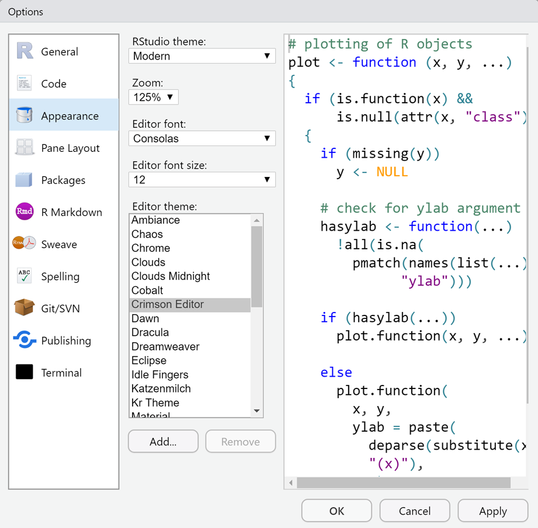The image size is (538, 528).
Task: Select the Dracula editor theme
Action: click(190, 332)
